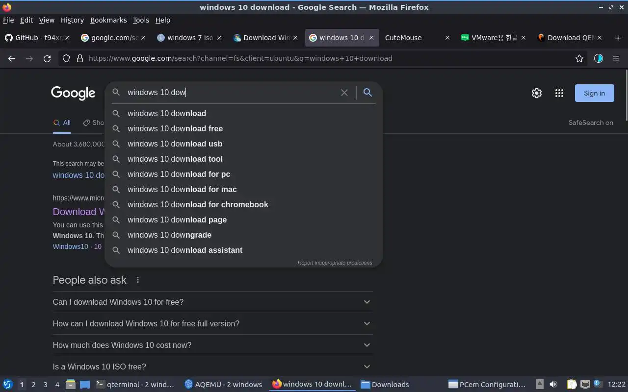
Task: Open the clipboard manager tray icon
Action: 572,384
